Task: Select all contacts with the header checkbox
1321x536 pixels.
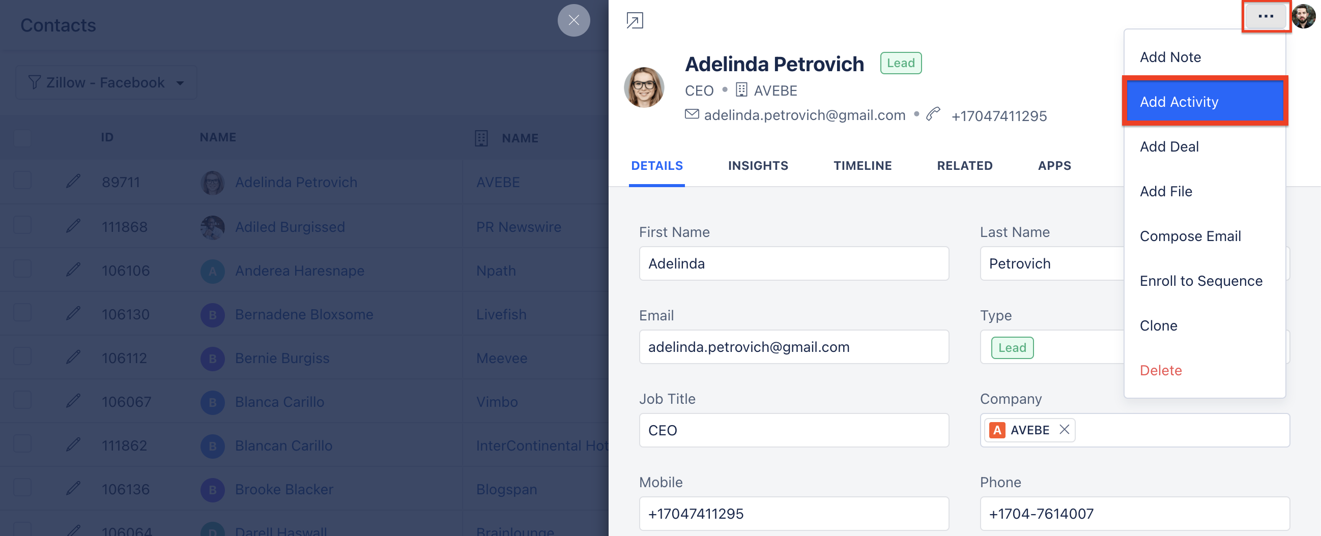Action: coord(22,137)
